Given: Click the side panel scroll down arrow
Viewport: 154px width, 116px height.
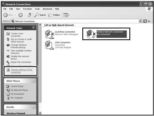Looking at the screenshot, I should (40, 113).
